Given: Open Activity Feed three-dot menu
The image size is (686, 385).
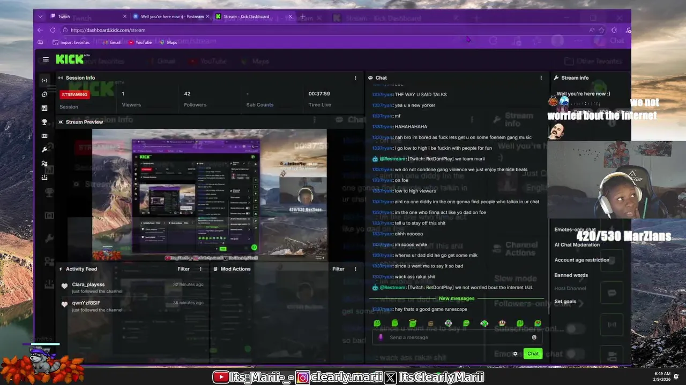Looking at the screenshot, I should coord(201,269).
